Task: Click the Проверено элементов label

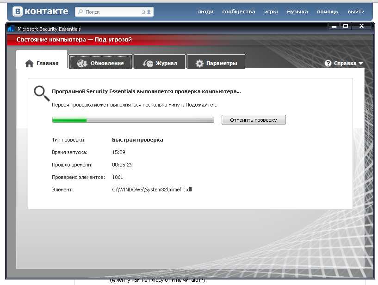Action: click(x=78, y=178)
